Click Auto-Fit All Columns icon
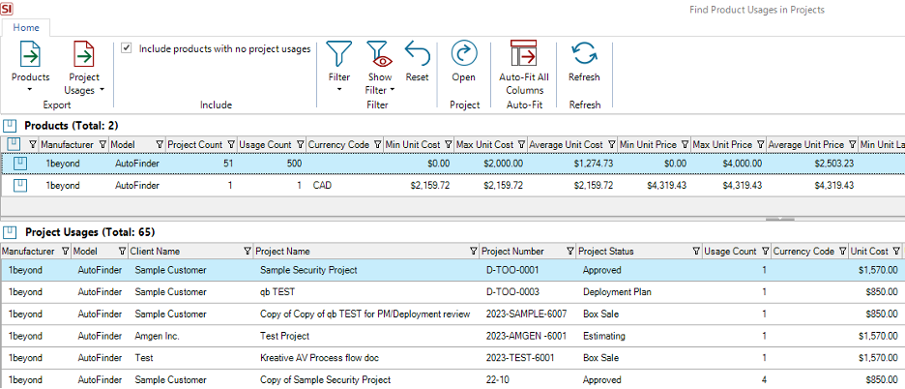 pyautogui.click(x=524, y=54)
